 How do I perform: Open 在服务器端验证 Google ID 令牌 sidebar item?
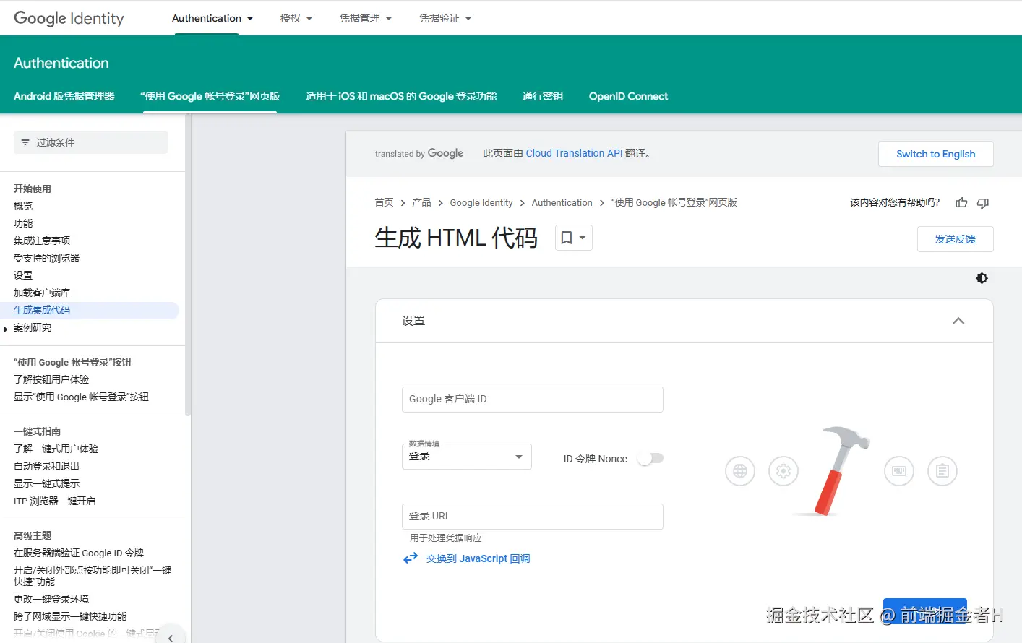tap(79, 553)
